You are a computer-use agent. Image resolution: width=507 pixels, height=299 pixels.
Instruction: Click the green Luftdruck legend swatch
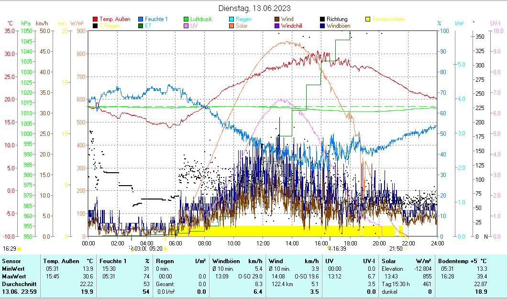tap(186, 20)
